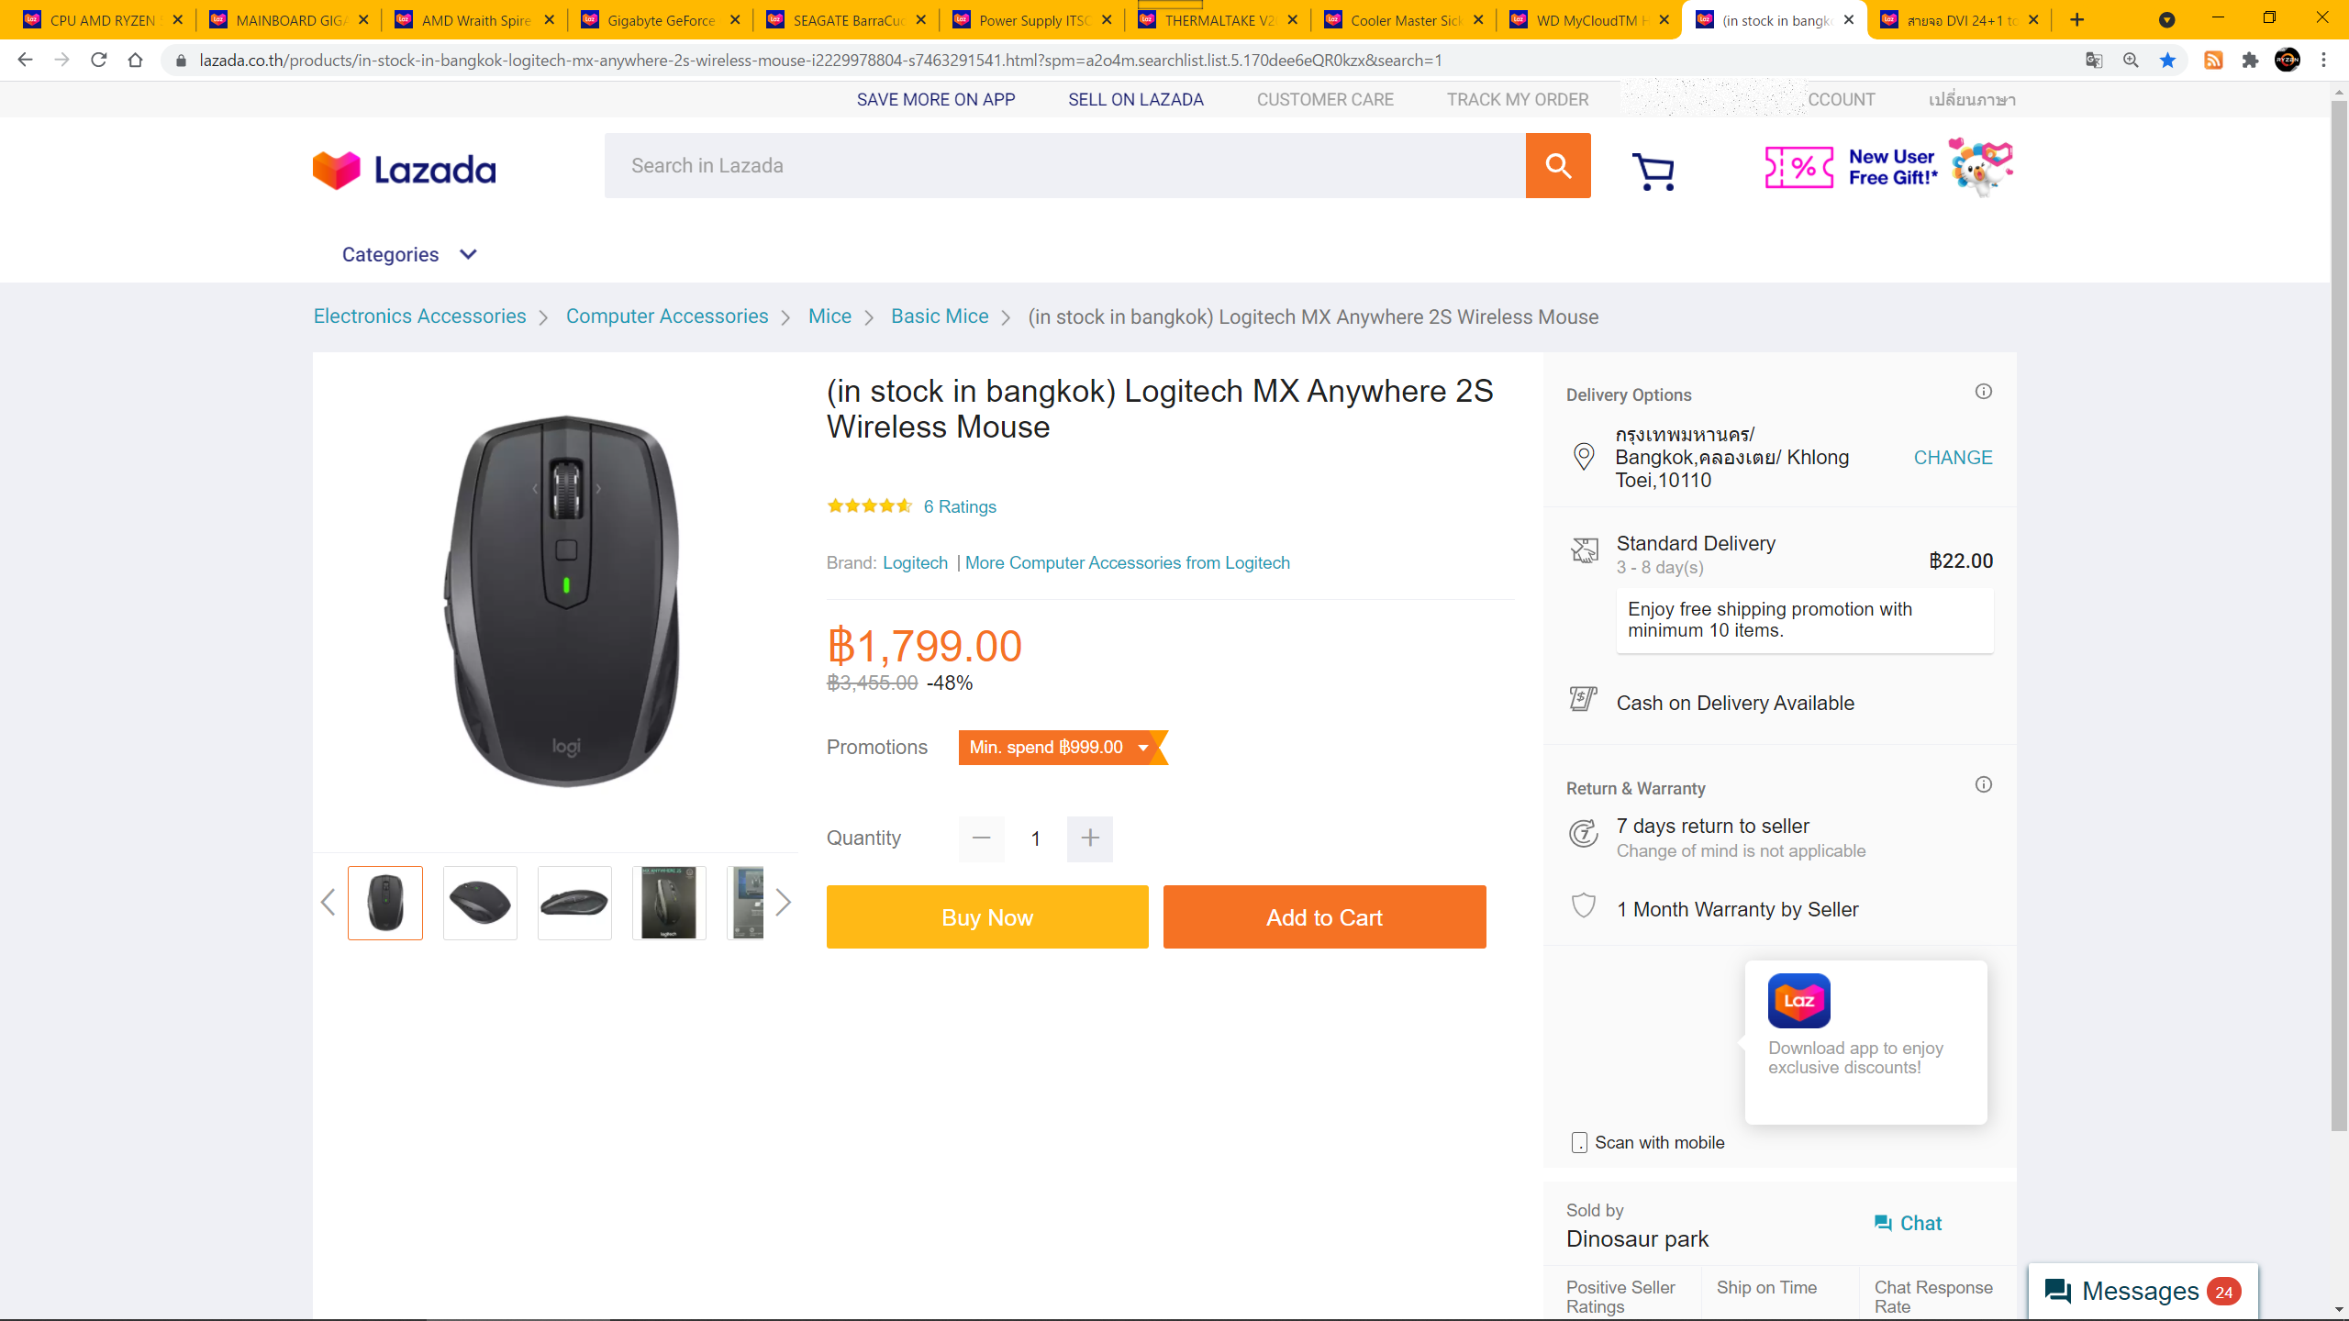
Task: Open the shopping cart icon
Action: (x=1653, y=171)
